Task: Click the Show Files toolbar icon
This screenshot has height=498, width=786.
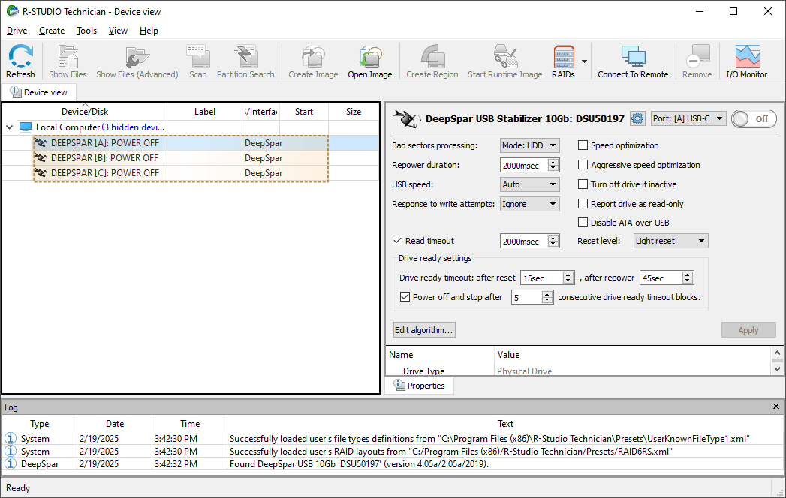Action: pos(68,61)
